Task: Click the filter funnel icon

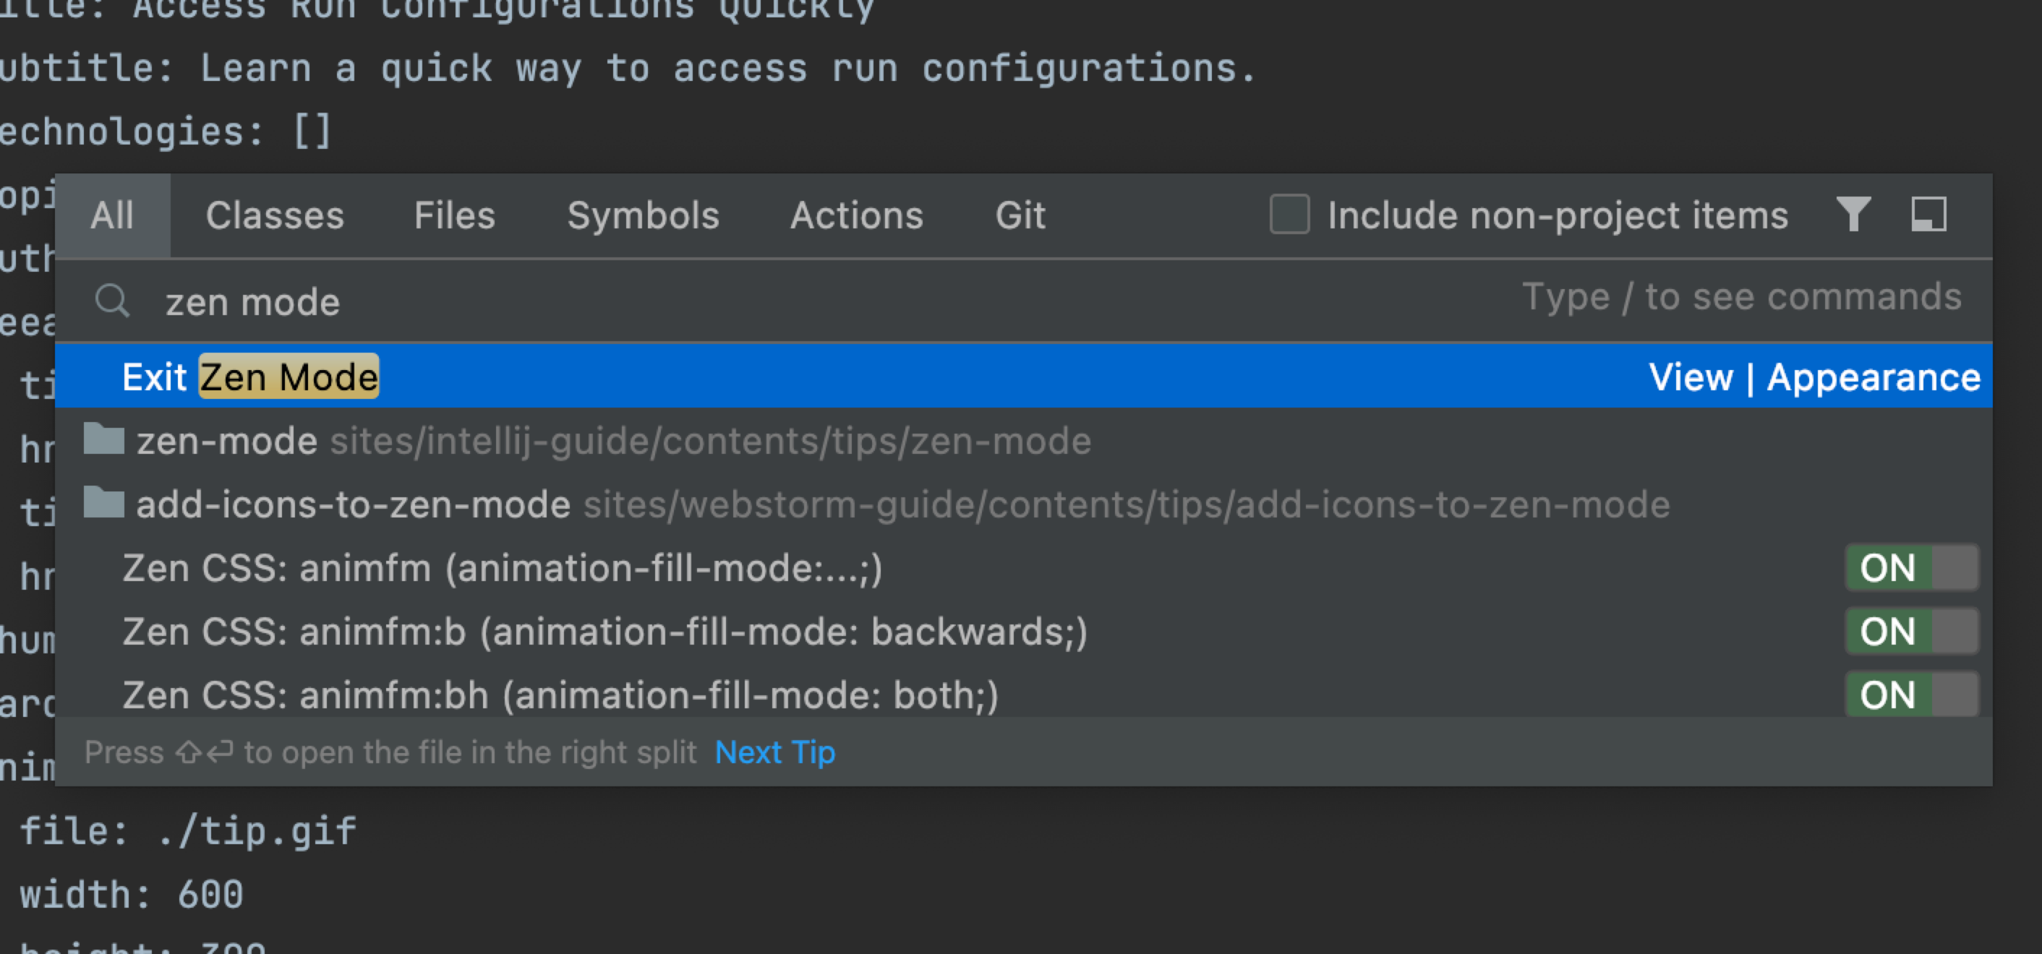Action: 1853,215
